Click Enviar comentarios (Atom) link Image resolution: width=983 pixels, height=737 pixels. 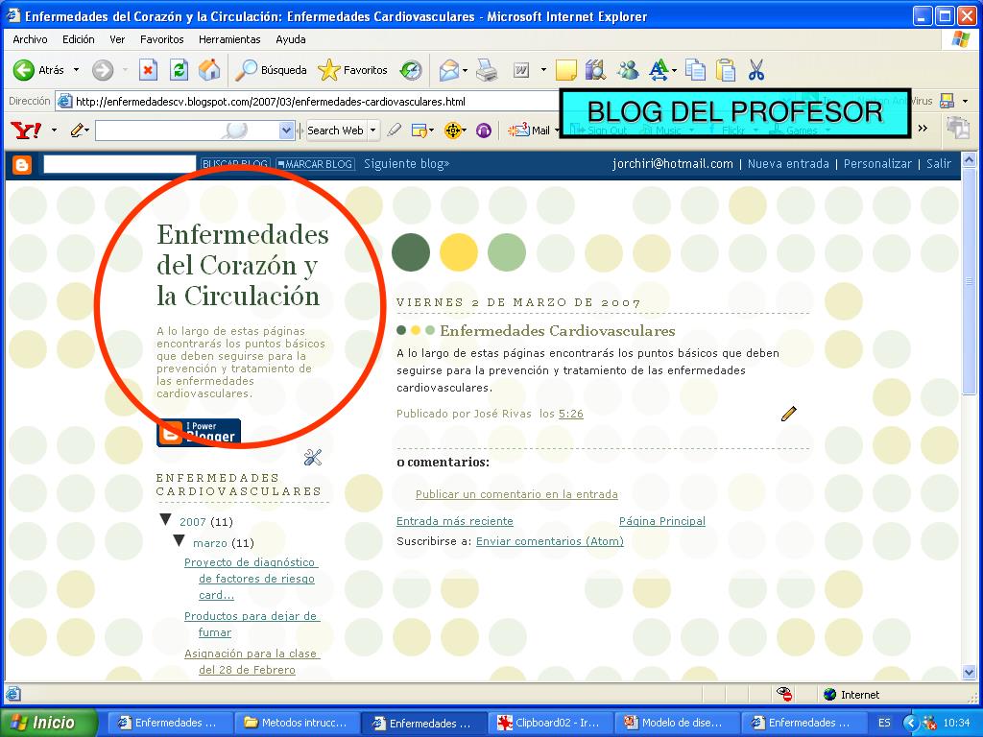click(550, 541)
